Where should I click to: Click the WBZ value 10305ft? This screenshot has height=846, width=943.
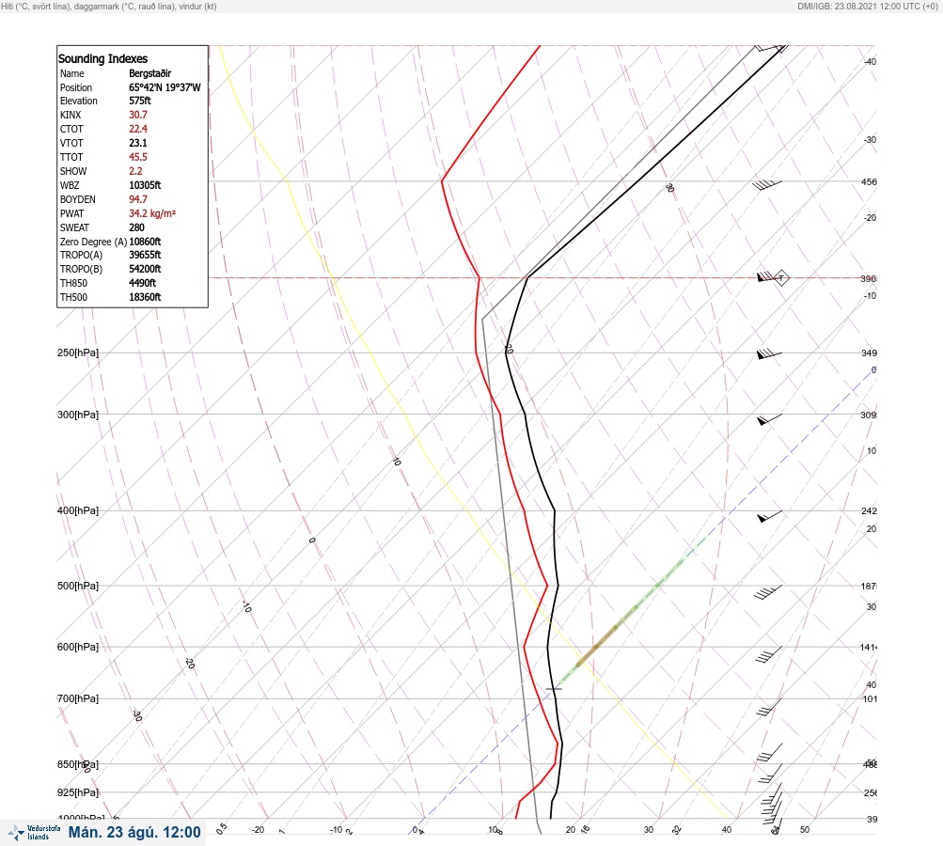pyautogui.click(x=145, y=185)
